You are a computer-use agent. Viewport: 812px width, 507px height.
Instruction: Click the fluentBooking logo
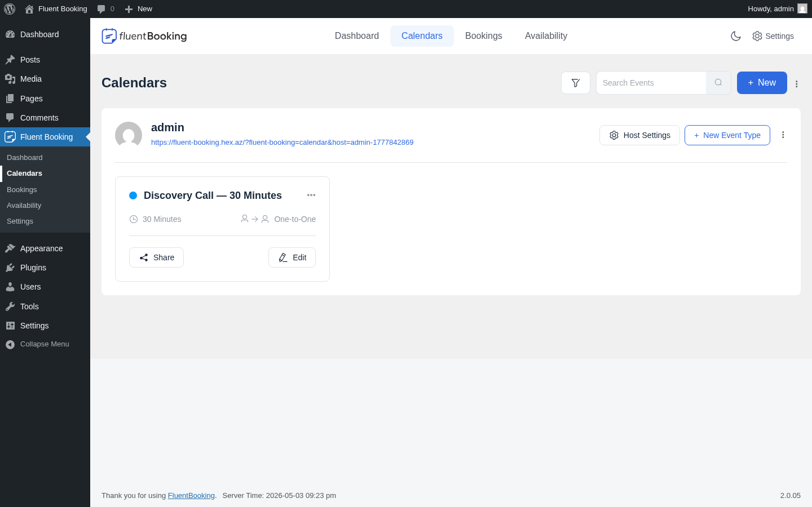[x=144, y=36]
